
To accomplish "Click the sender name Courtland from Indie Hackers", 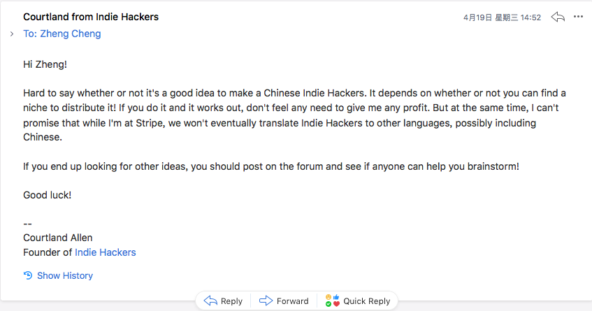I will click(91, 16).
